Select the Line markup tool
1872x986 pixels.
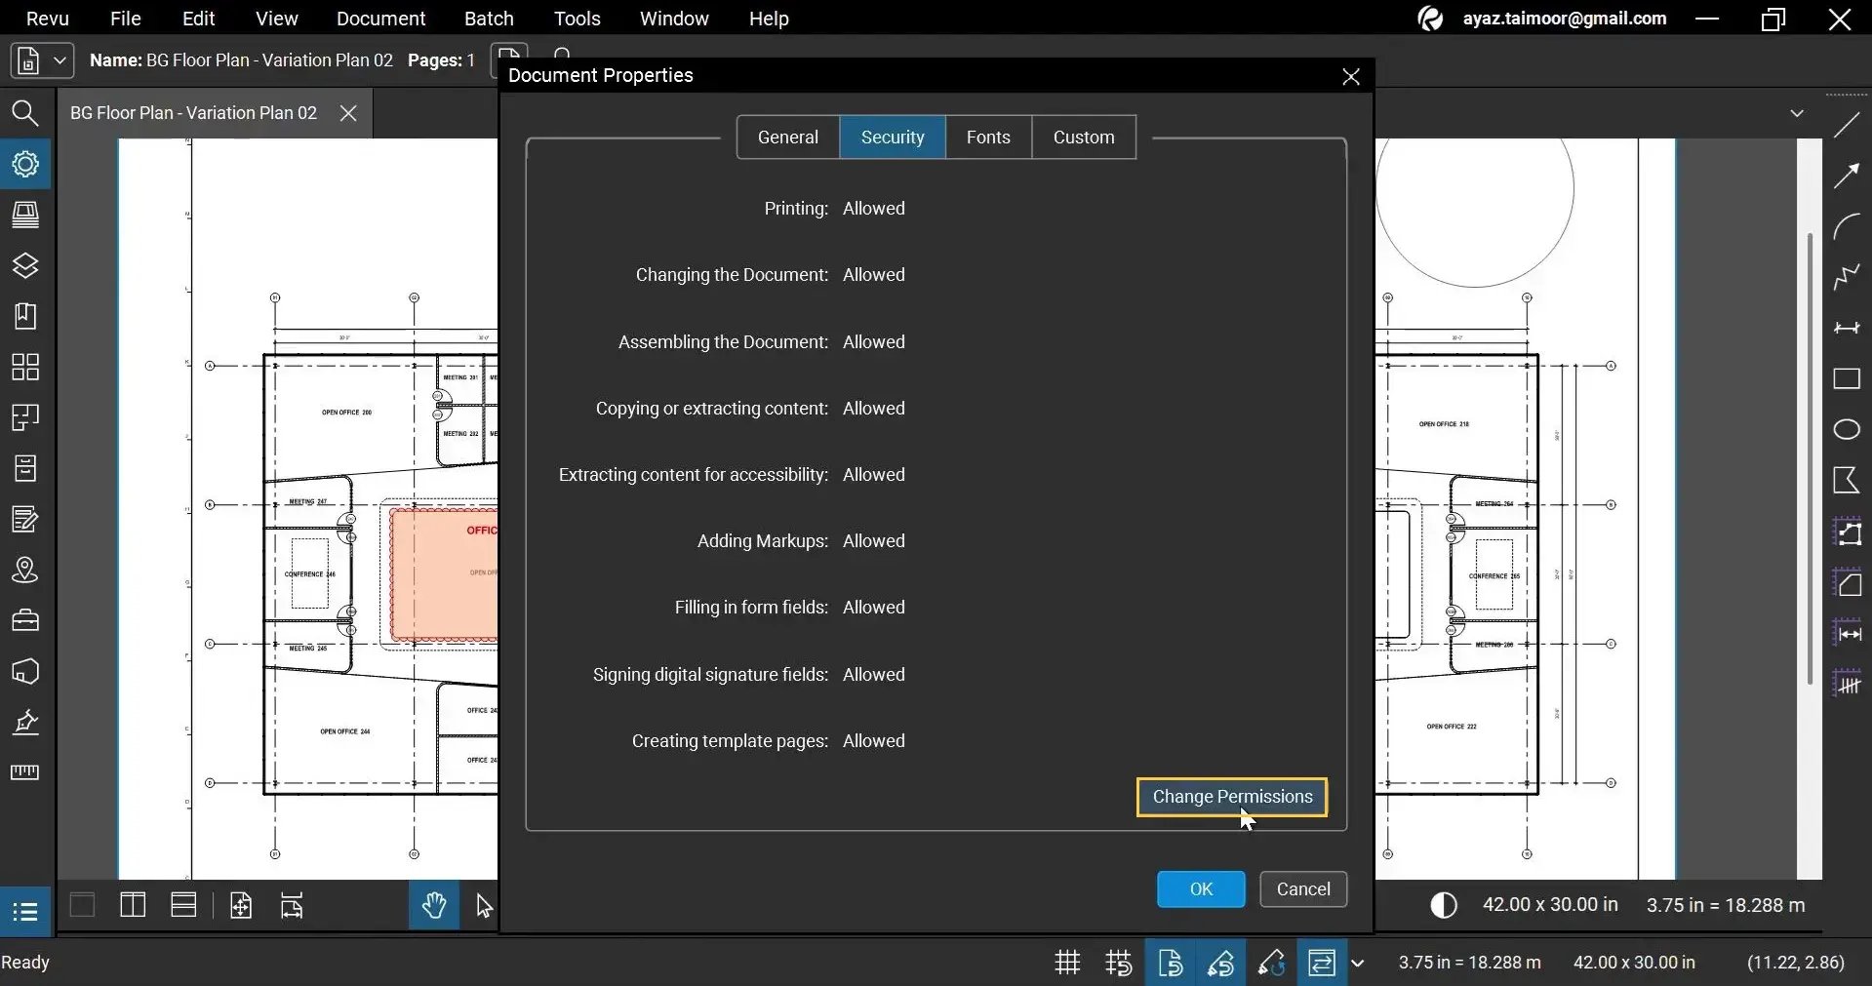tap(1847, 125)
